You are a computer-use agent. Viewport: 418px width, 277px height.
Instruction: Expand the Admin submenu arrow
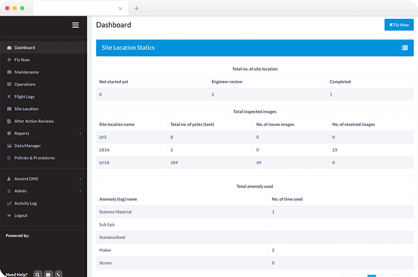80,191
